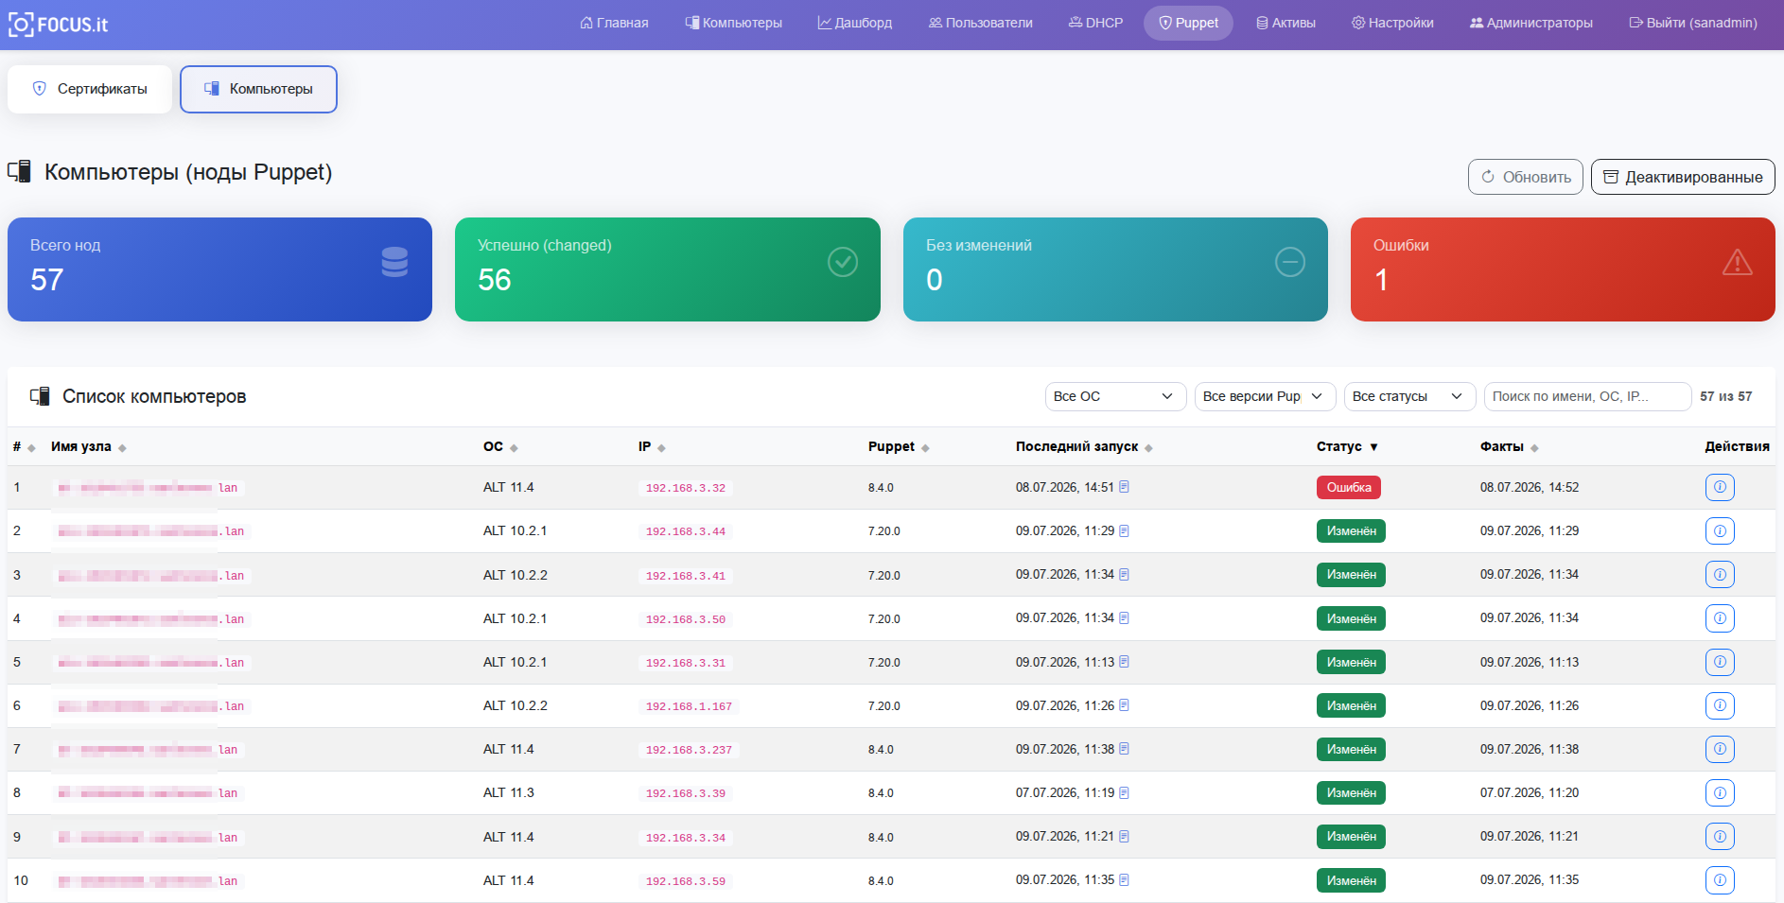1784x903 pixels.
Task: Click the Ошибки summary card
Action: (x=1563, y=269)
